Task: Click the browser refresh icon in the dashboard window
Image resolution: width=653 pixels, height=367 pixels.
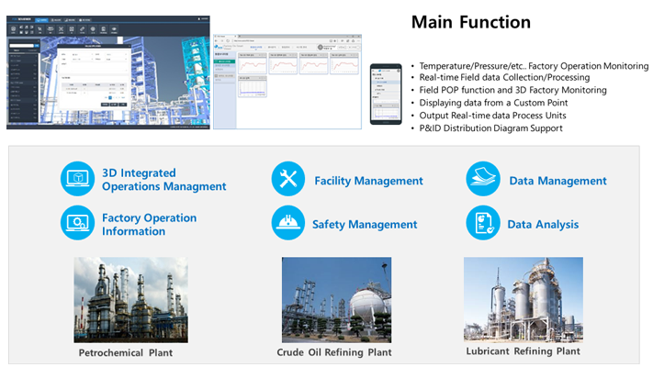Action: click(228, 41)
